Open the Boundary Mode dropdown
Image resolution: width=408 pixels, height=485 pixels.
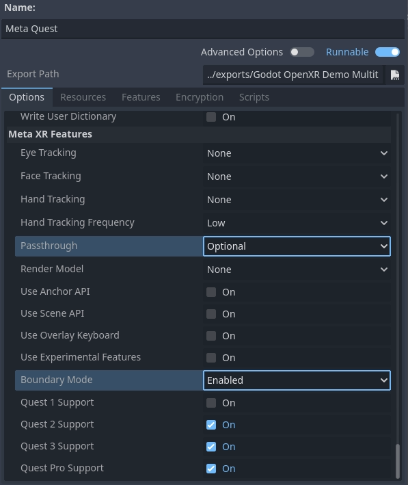coord(297,380)
